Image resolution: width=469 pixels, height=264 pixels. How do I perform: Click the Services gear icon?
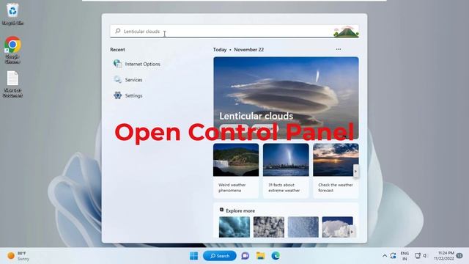117,79
